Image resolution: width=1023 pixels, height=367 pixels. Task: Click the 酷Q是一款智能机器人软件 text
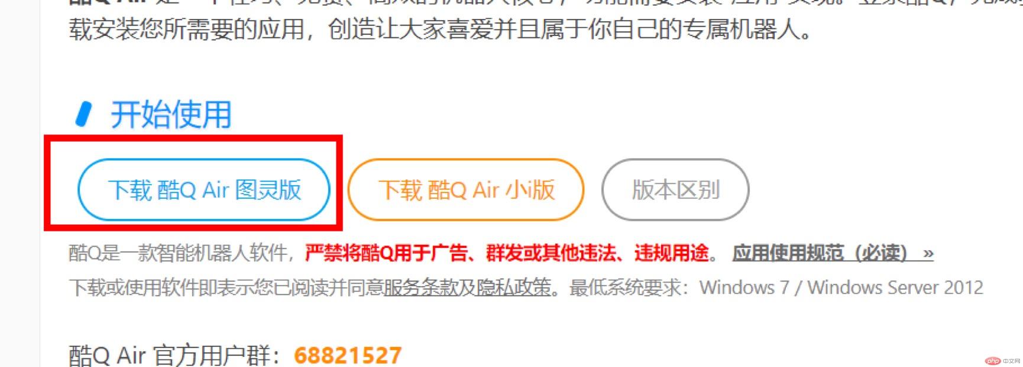pyautogui.click(x=178, y=253)
